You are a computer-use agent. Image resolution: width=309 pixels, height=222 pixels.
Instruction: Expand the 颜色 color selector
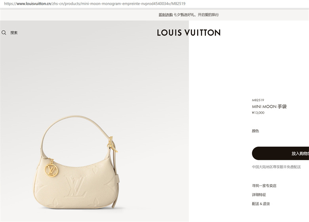256,131
